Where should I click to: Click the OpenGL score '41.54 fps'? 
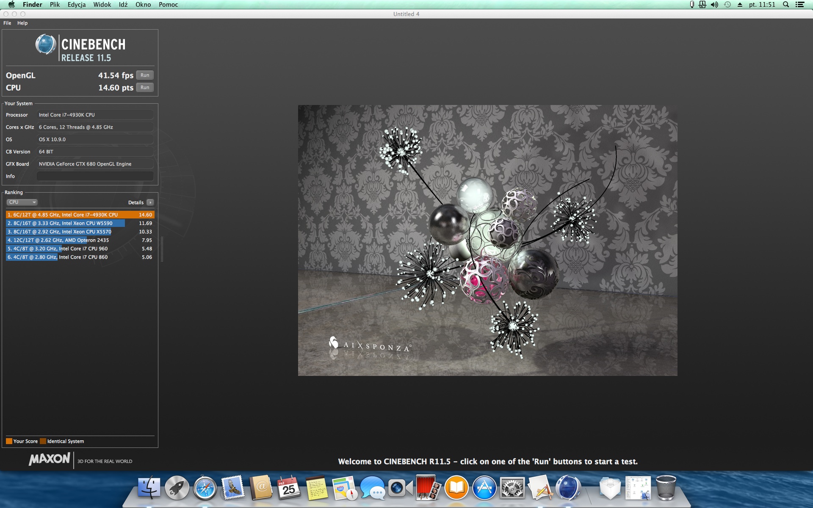(116, 75)
